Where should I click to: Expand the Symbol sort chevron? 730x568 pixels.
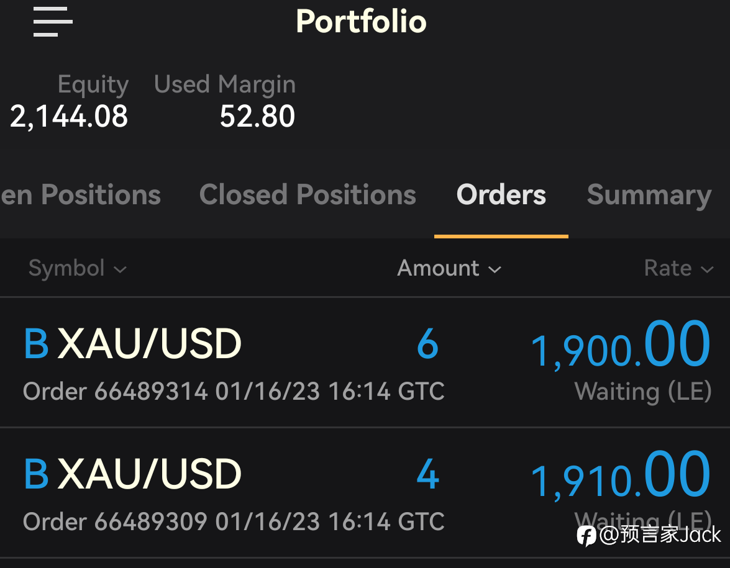pyautogui.click(x=120, y=269)
